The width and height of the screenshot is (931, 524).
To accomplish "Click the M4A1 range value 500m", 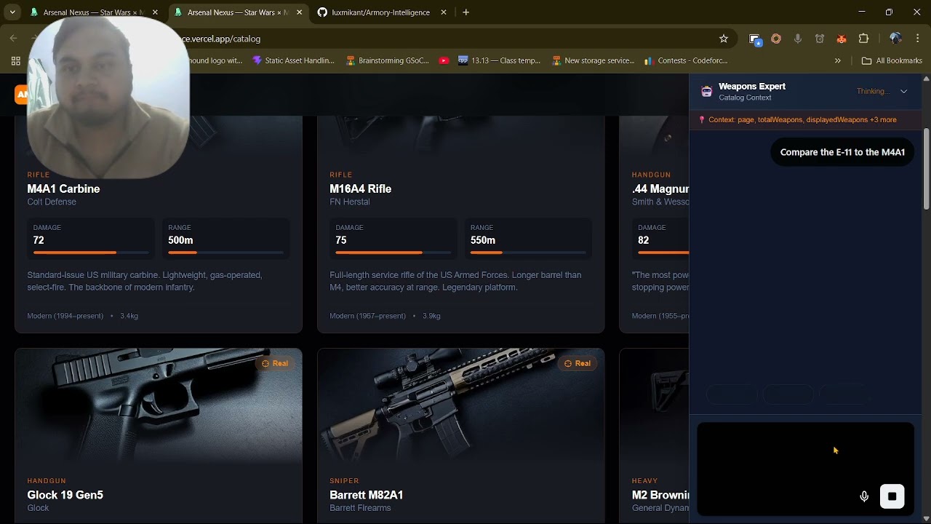I will [x=180, y=240].
